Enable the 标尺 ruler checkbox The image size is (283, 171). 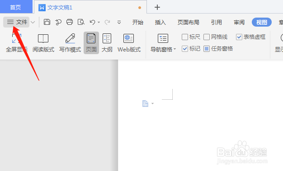pos(185,37)
